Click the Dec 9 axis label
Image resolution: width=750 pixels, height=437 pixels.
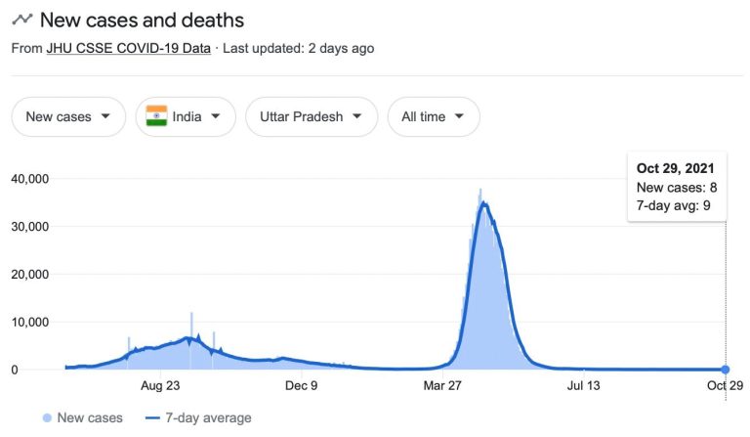point(301,385)
